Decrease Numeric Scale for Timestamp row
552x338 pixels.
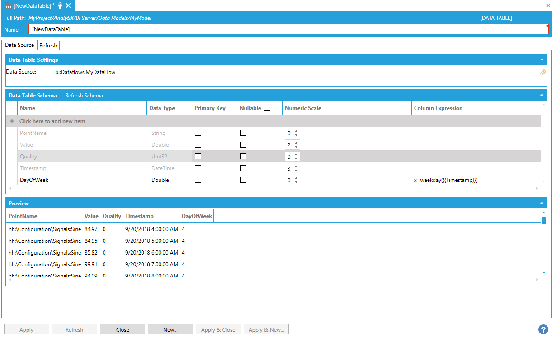[296, 170]
